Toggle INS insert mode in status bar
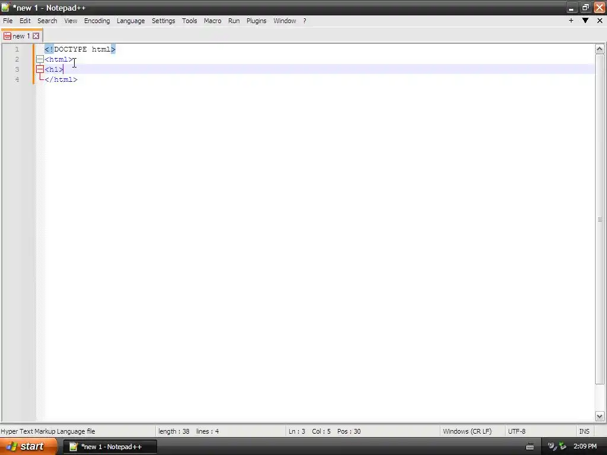Viewport: 607px width, 455px height. [x=584, y=431]
